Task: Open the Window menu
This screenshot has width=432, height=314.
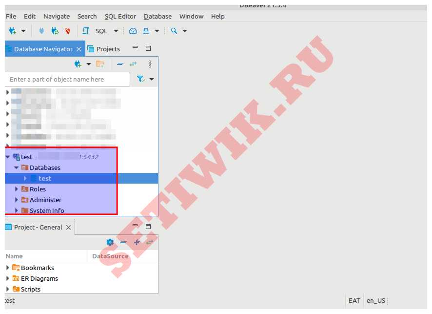Action: (x=192, y=16)
